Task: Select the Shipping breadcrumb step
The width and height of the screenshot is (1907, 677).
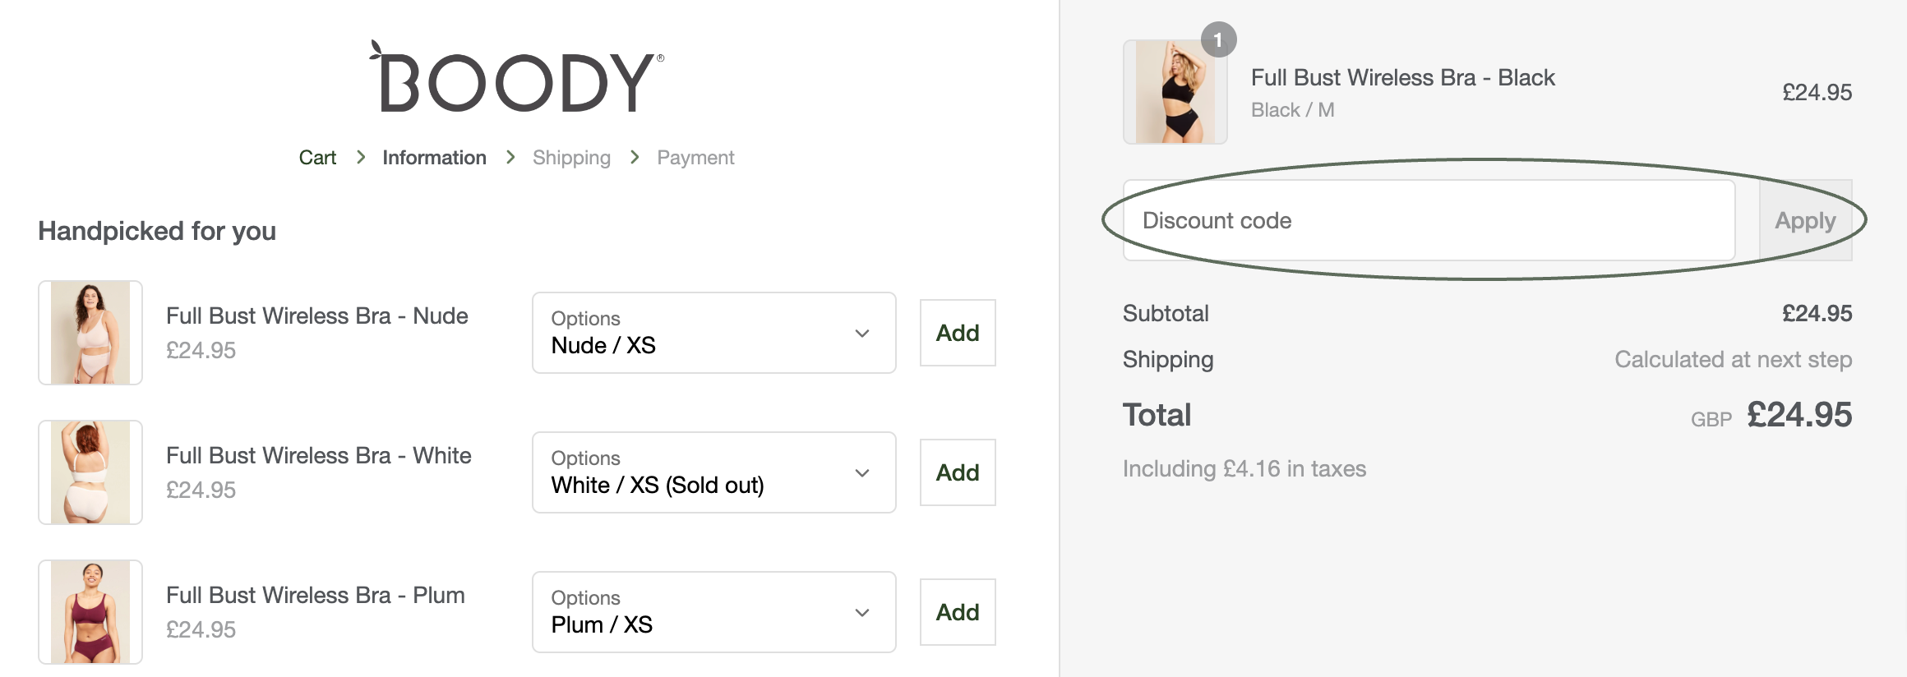Action: [x=571, y=157]
